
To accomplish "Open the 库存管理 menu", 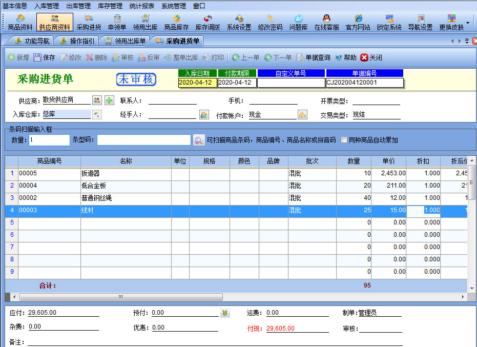I will pos(109,6).
